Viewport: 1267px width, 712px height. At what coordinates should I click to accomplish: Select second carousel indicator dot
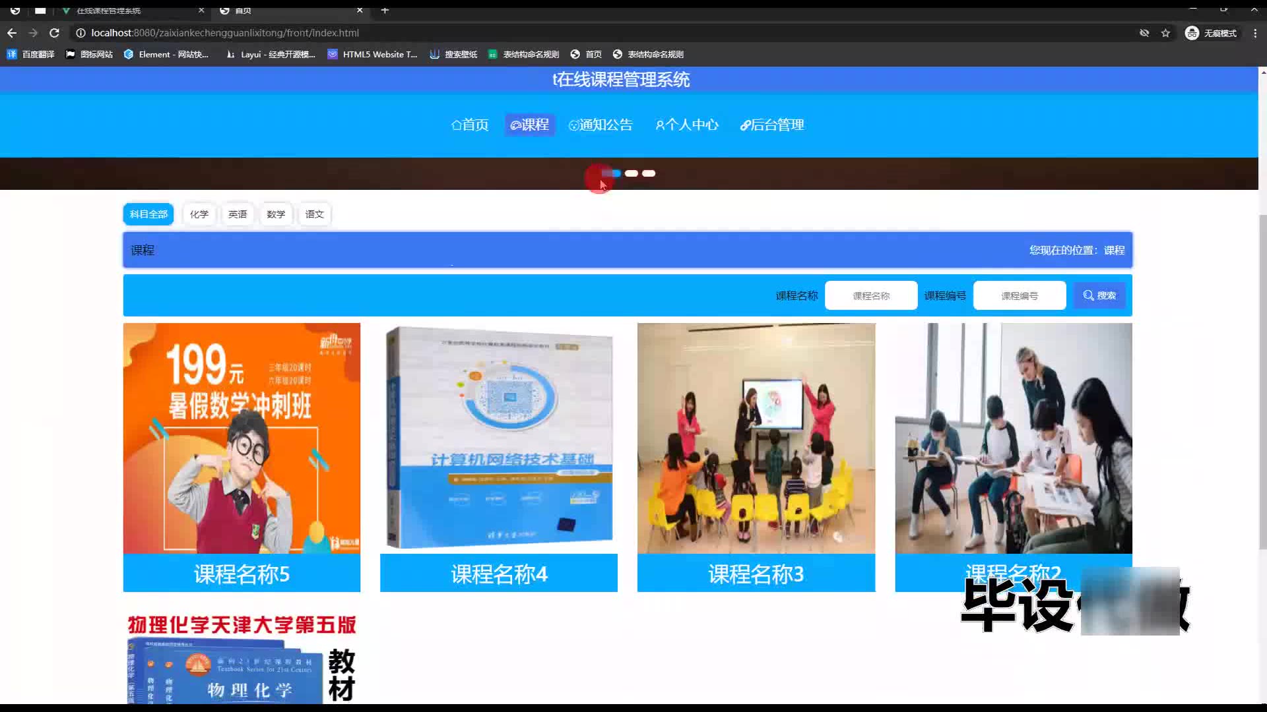point(632,173)
